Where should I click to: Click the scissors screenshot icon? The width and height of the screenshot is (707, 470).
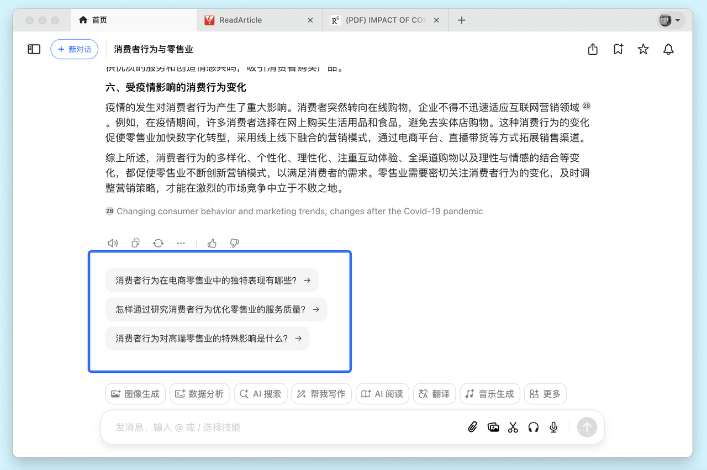point(513,427)
